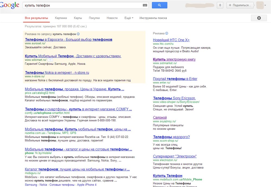This screenshot has height=187, width=271.
Task: Switch to the 'Покупки' tab
Action: tap(94, 18)
